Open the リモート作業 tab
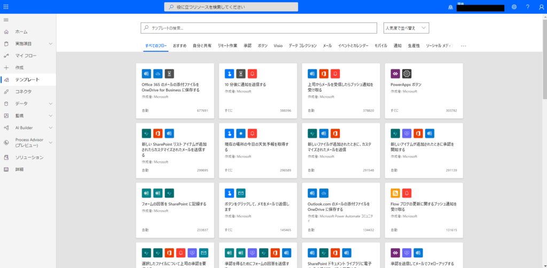Viewport: 547px width, 268px height. pos(228,46)
